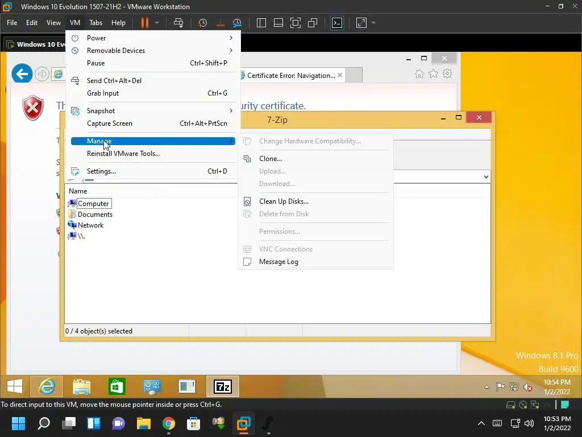
Task: Enter full screen mode via toolbar icon
Action: [296, 23]
